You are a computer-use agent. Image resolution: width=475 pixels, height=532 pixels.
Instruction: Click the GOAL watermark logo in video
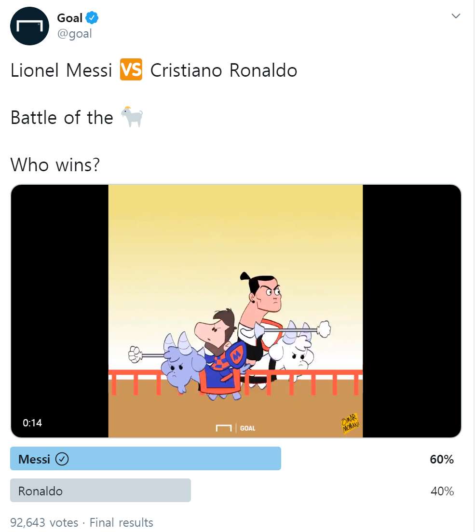coord(236,428)
